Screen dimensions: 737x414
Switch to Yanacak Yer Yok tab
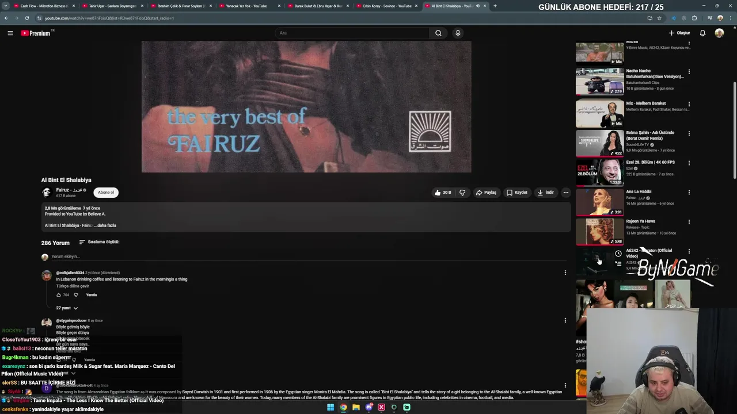click(249, 6)
